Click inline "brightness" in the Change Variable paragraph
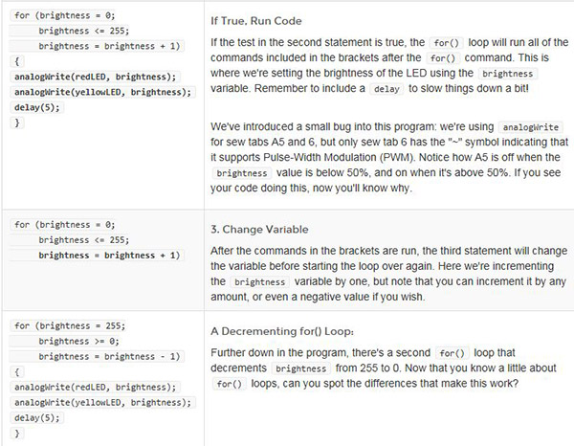The image size is (574, 446). (x=260, y=284)
